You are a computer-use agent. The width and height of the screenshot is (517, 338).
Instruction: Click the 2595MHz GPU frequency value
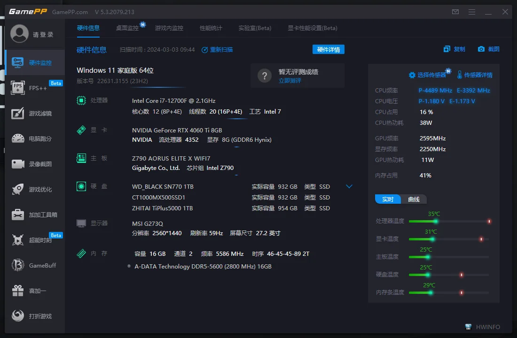(432, 138)
